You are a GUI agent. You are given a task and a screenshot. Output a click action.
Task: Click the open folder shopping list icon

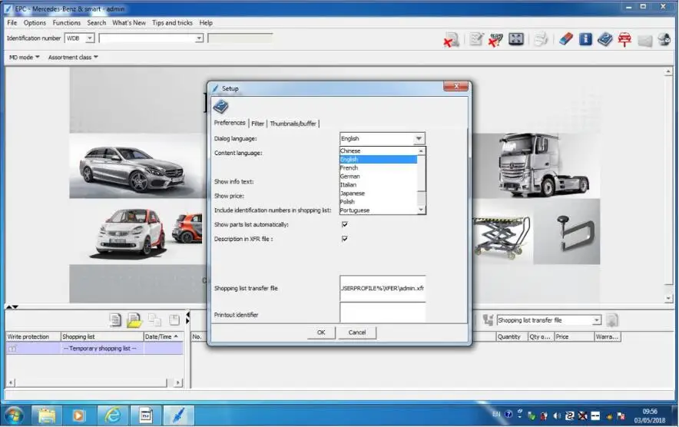[x=134, y=320]
